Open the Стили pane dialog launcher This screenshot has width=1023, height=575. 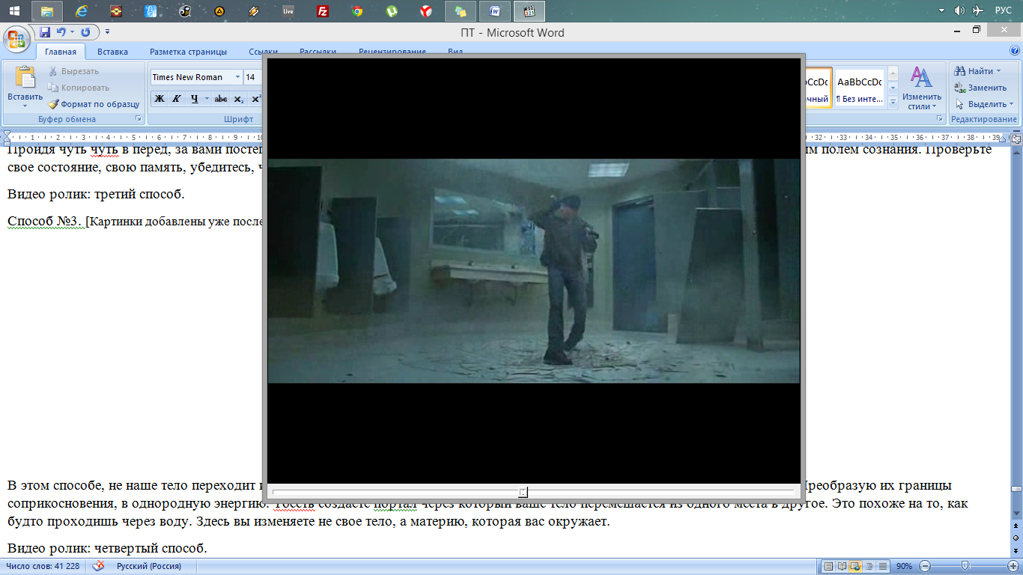tap(940, 119)
